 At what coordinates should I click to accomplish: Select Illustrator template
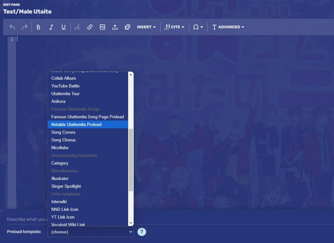[x=88, y=179]
